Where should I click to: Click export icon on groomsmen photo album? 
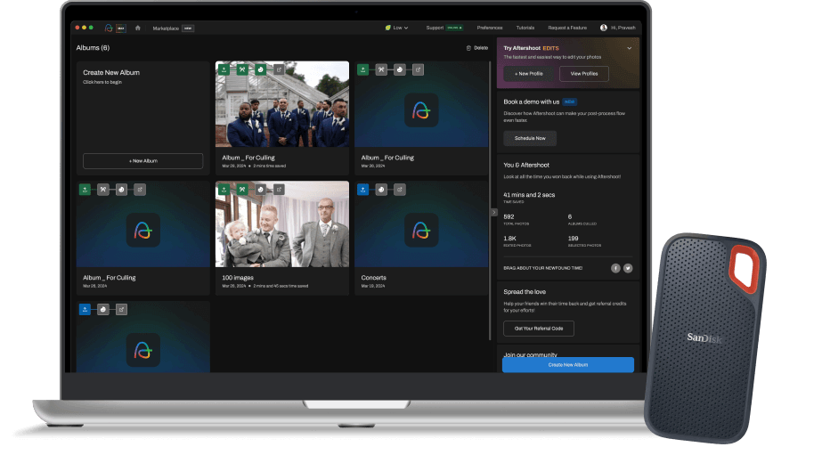pyautogui.click(x=279, y=69)
